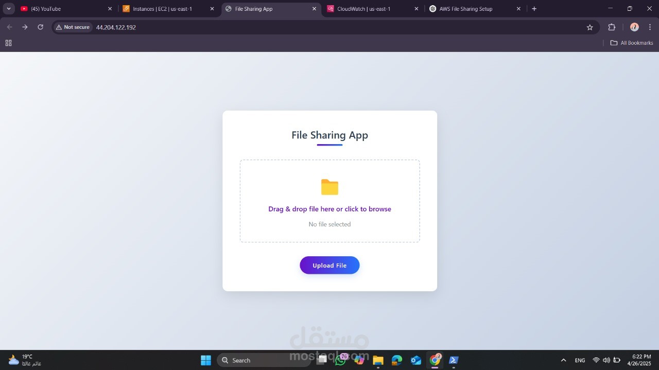Go back to previous page

pyautogui.click(x=9, y=27)
